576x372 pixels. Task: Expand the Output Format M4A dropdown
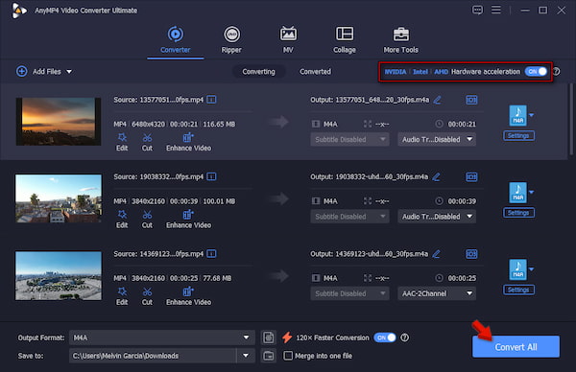162,337
